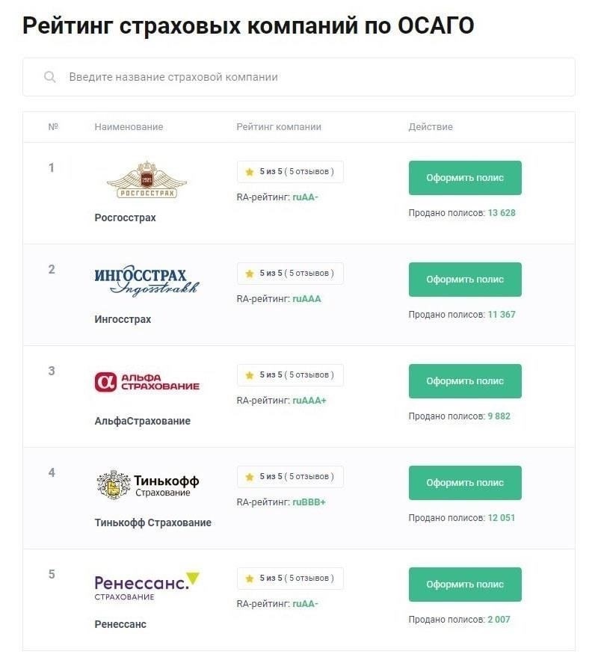Click 'Оформить полис' for АльфаСтрахование
Viewport: 598px width, 669px height.
point(465,381)
